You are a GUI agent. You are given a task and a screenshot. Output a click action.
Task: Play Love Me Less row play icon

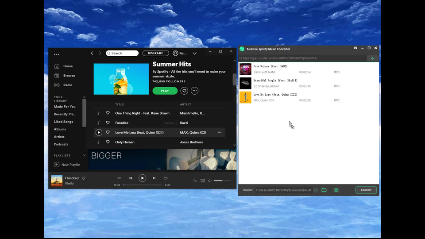[99, 132]
